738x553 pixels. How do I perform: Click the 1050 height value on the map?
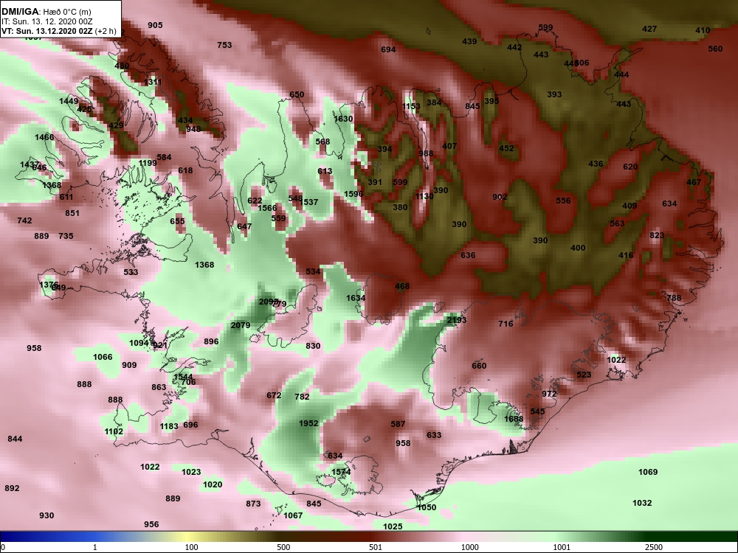[427, 507]
